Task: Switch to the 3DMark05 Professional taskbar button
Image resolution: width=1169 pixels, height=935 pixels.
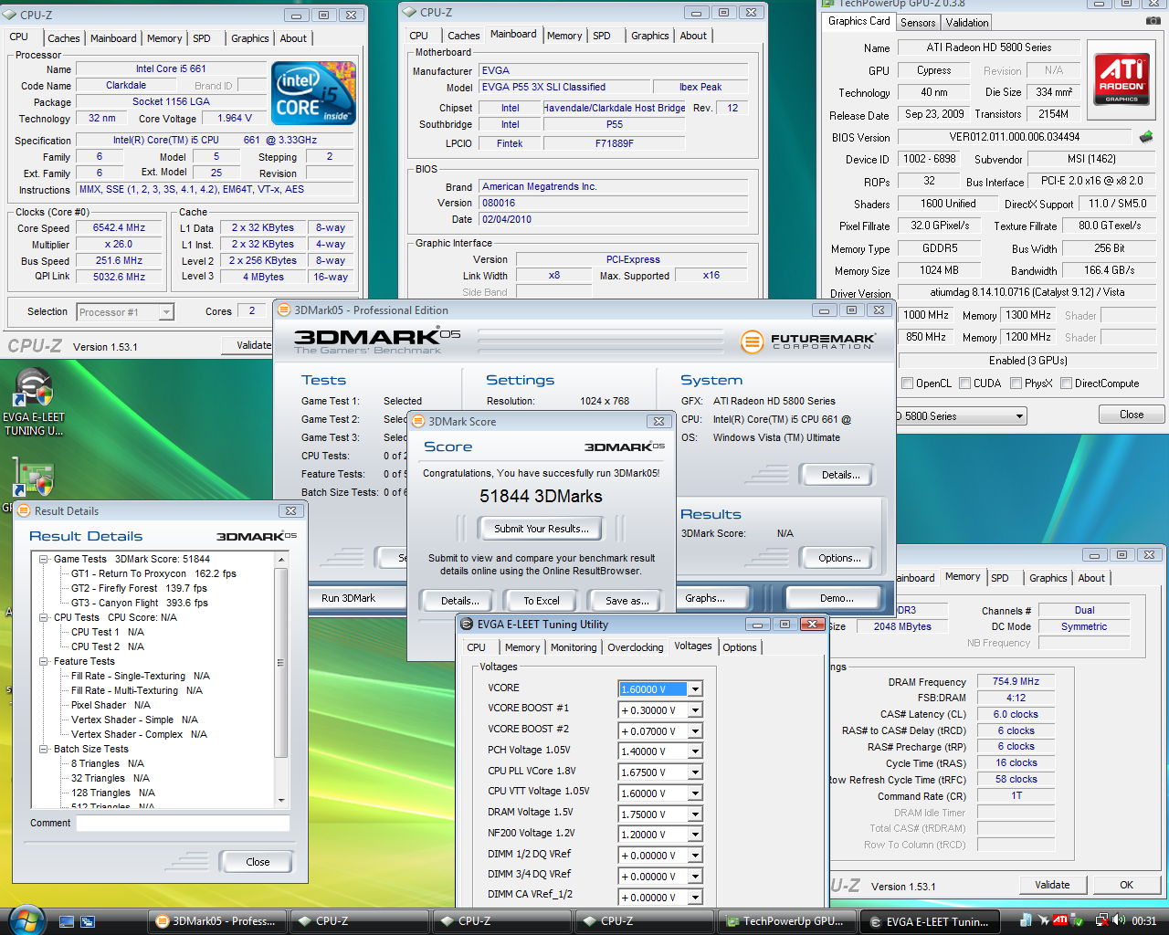Action: [216, 921]
